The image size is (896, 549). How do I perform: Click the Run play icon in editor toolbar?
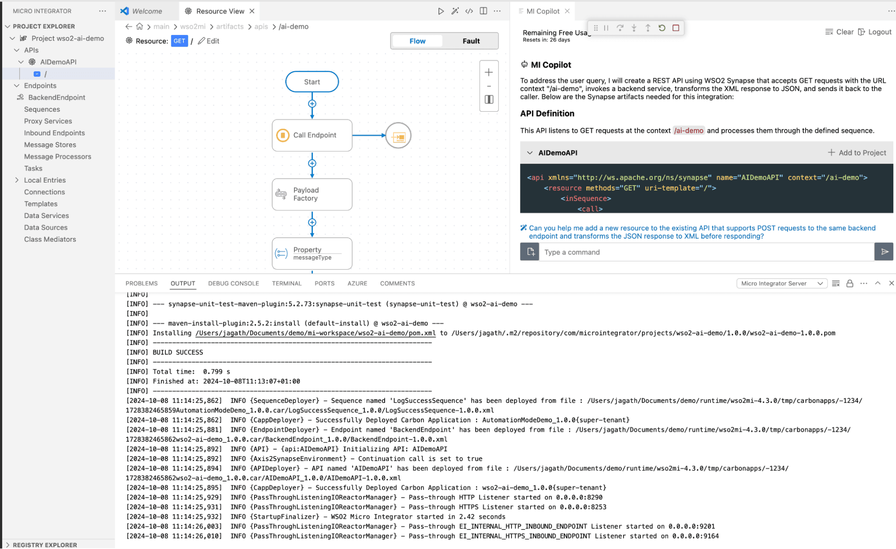click(x=441, y=11)
